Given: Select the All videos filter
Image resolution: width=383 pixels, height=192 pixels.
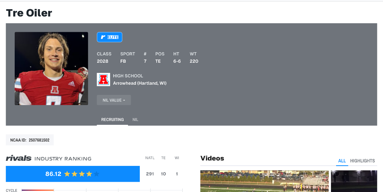Looking at the screenshot, I should (x=342, y=161).
